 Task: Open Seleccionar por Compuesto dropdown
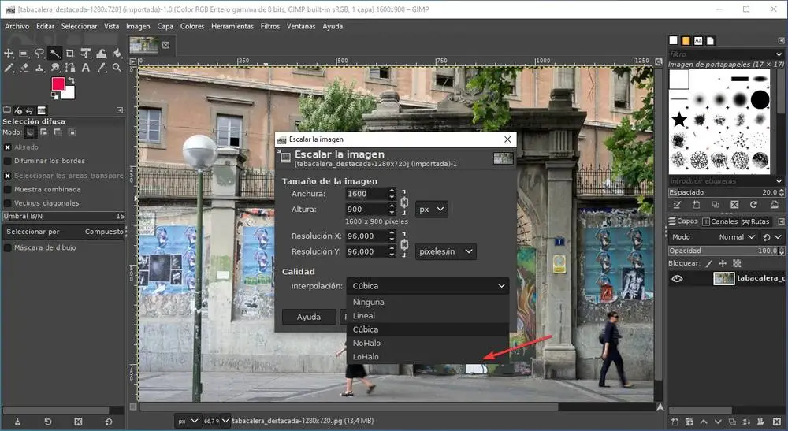point(63,232)
